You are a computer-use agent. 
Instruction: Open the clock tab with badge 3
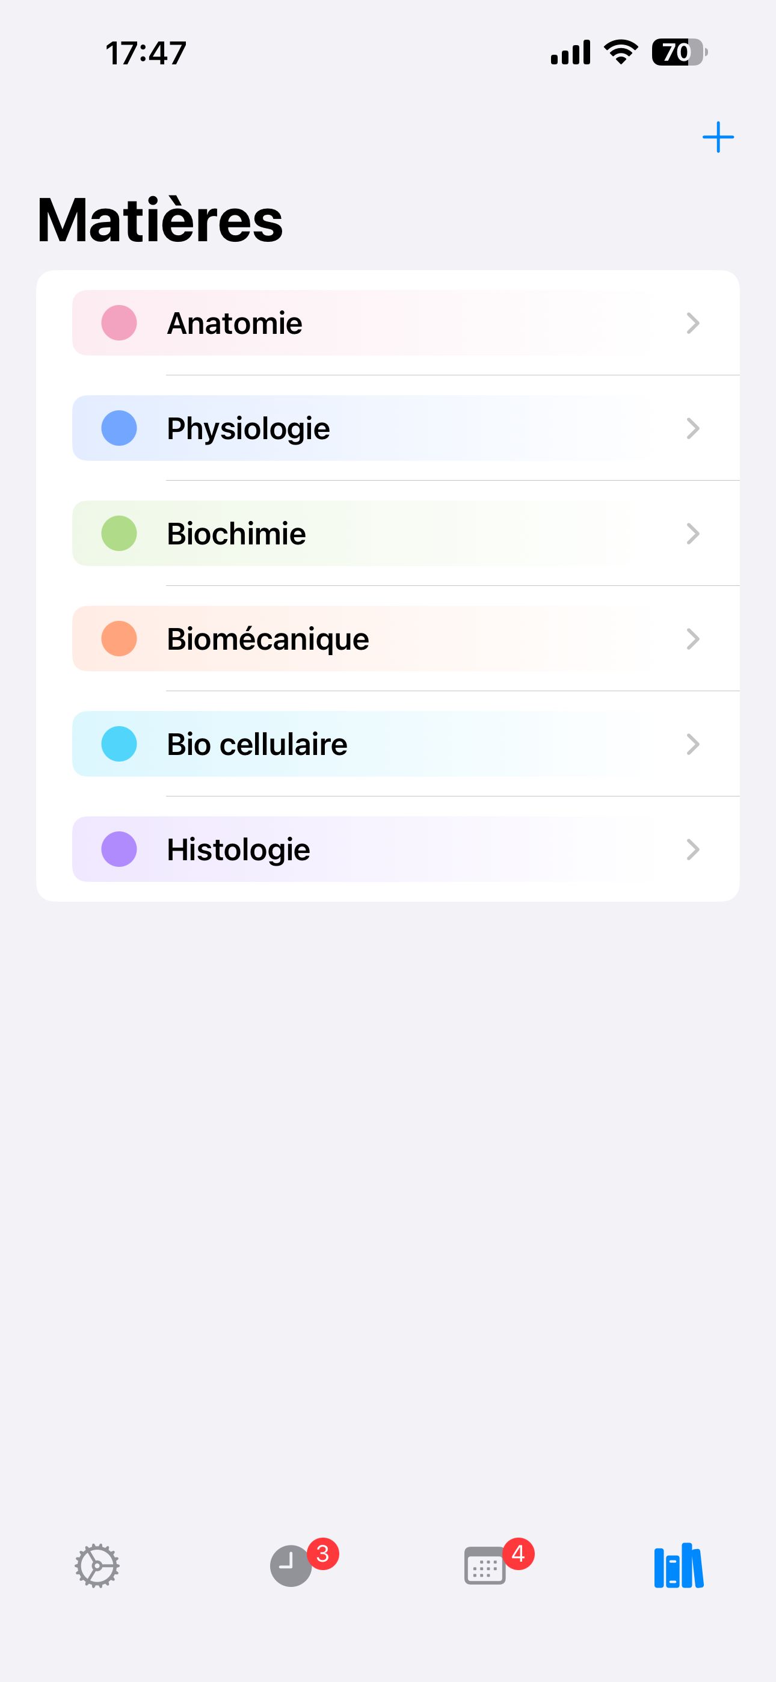click(x=291, y=1566)
